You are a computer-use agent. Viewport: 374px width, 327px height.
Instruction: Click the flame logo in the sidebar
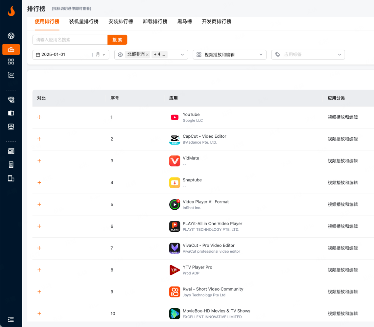11,11
